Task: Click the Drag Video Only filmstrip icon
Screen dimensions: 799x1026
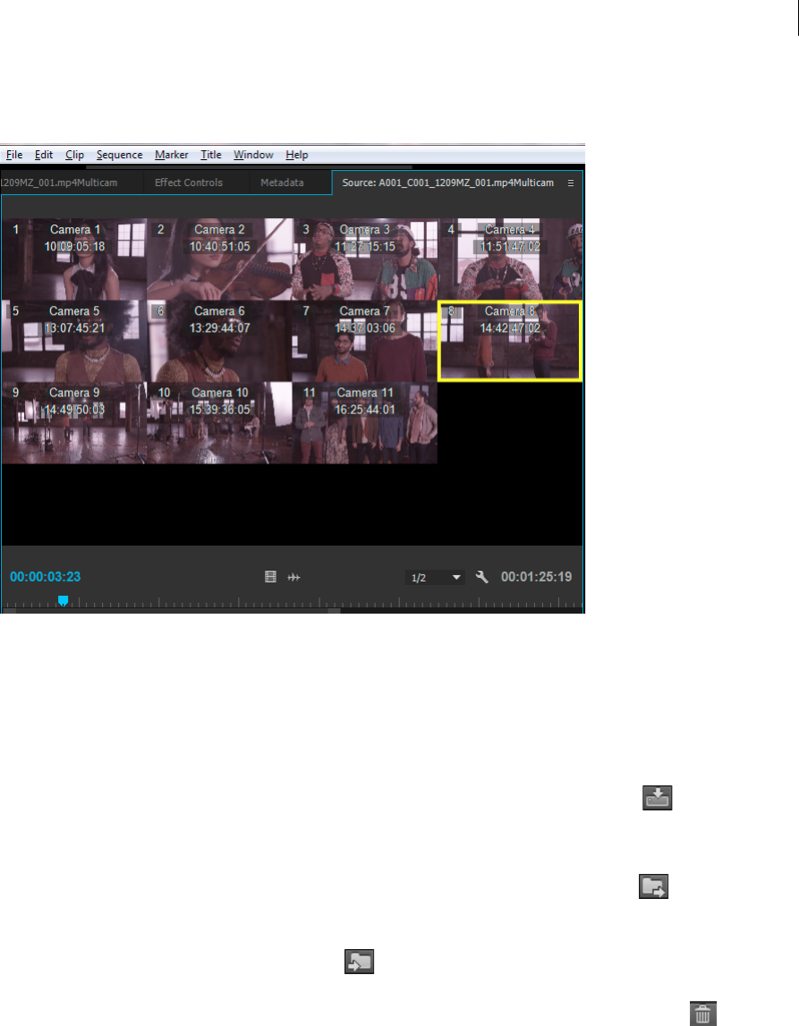Action: [x=270, y=576]
